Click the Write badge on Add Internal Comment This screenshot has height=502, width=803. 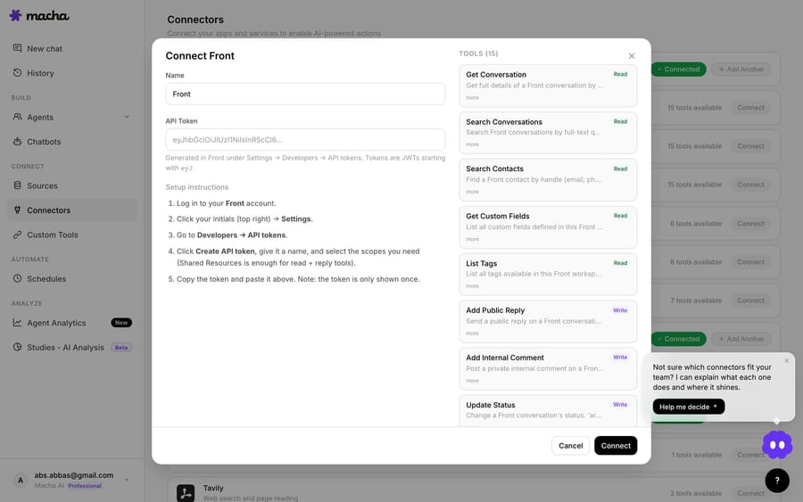point(620,358)
